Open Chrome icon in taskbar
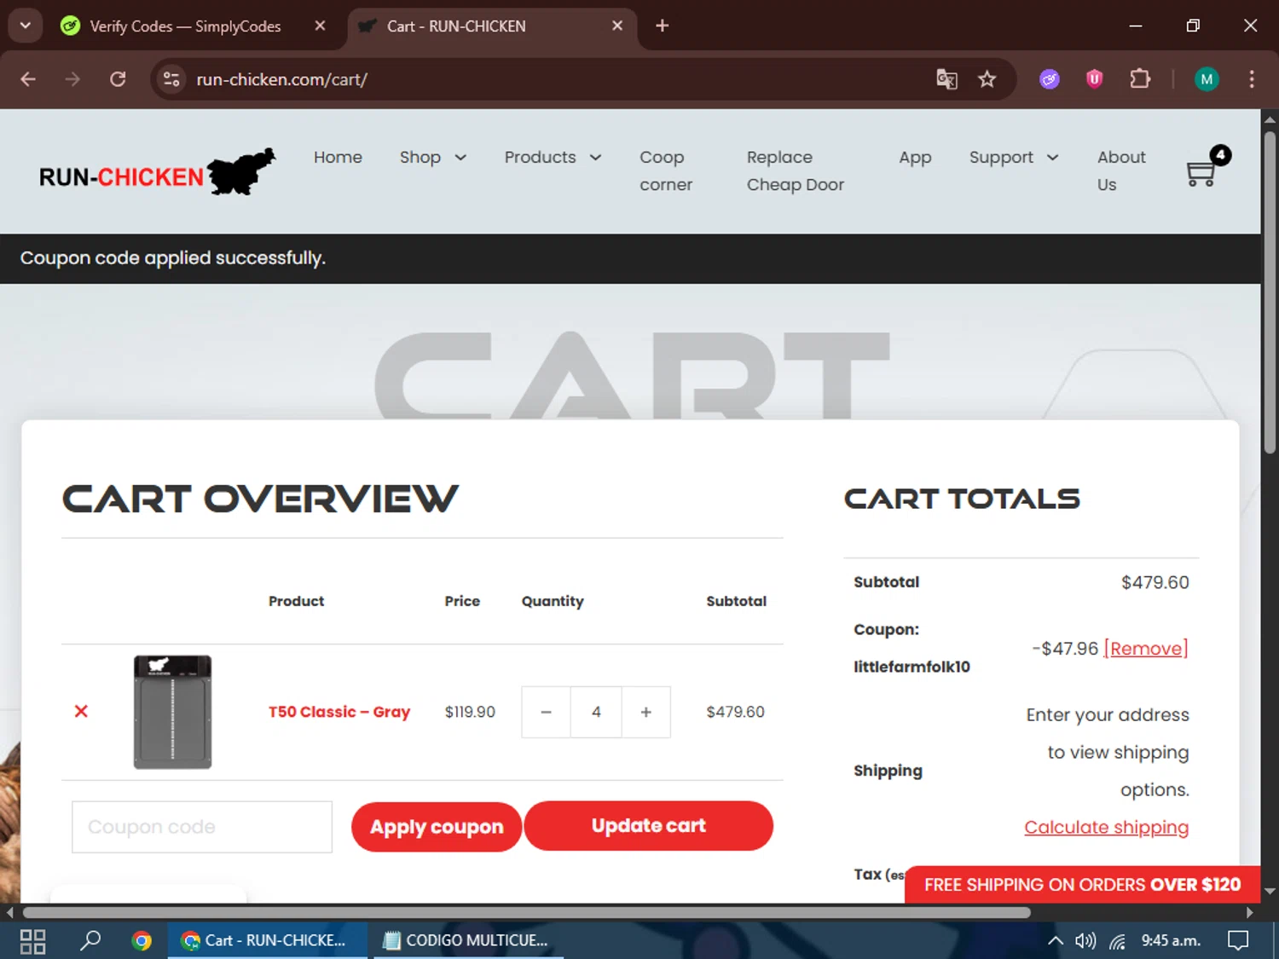 click(142, 940)
